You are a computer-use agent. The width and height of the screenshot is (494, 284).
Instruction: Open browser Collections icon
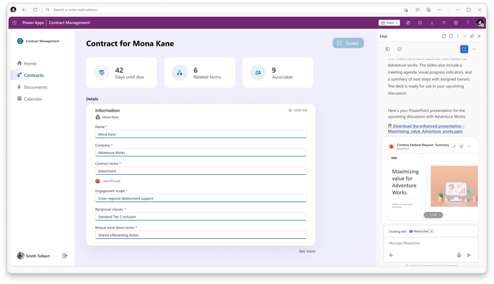coord(428,10)
